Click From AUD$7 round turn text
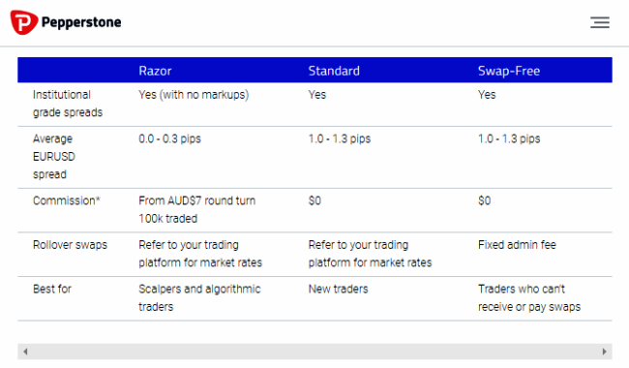Screen dimensions: 629x368 pos(197,200)
